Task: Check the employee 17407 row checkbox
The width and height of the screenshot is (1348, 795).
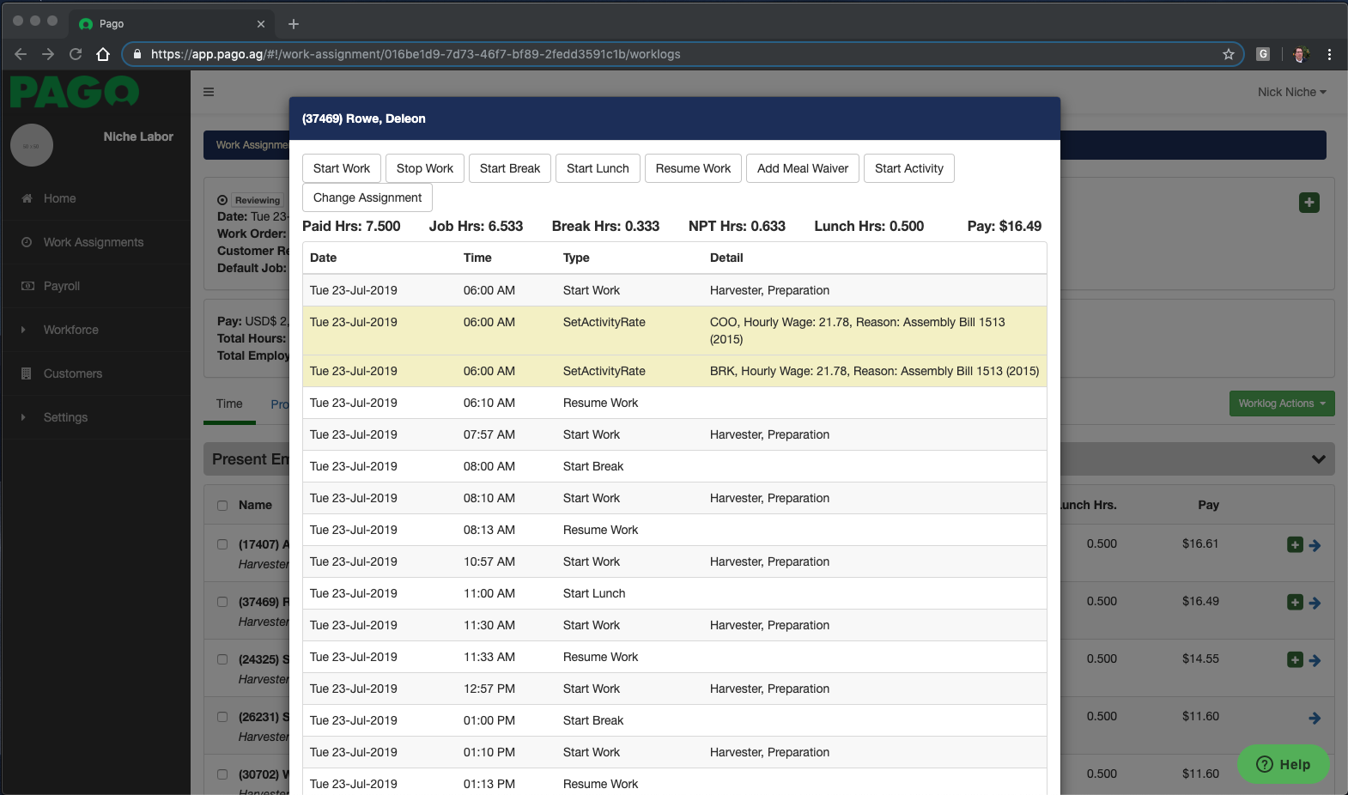Action: pos(222,544)
